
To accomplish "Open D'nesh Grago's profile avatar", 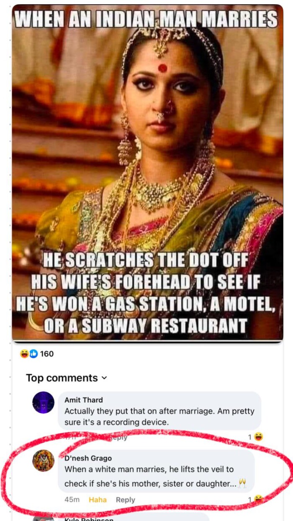I will point(43,461).
